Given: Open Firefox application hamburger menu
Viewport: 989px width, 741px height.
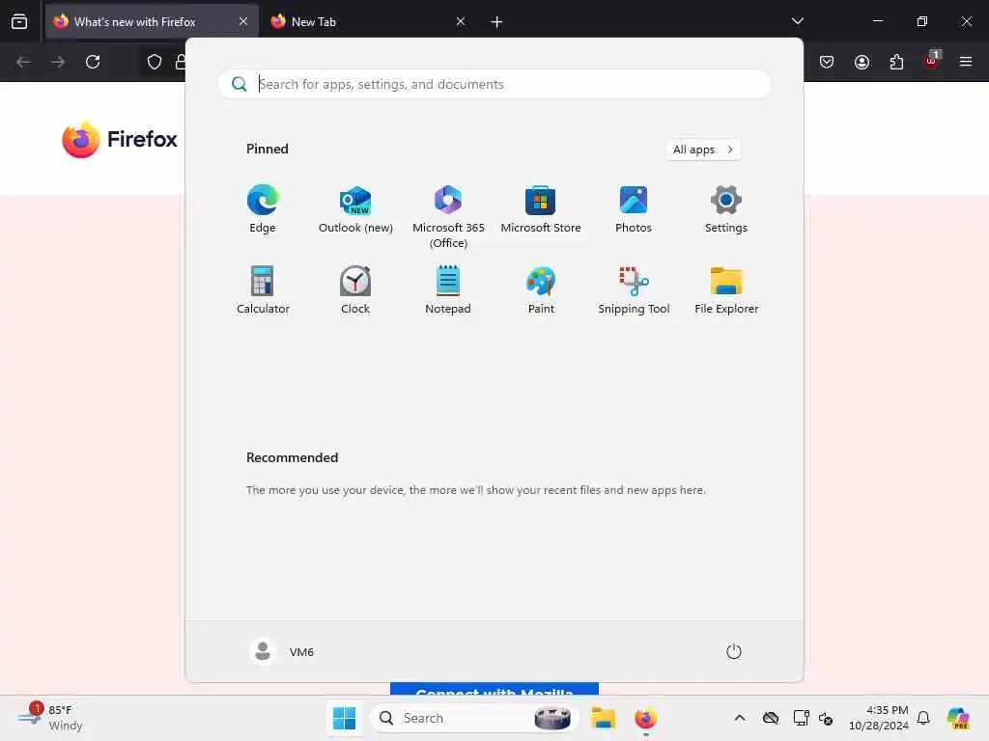Looking at the screenshot, I should point(966,62).
